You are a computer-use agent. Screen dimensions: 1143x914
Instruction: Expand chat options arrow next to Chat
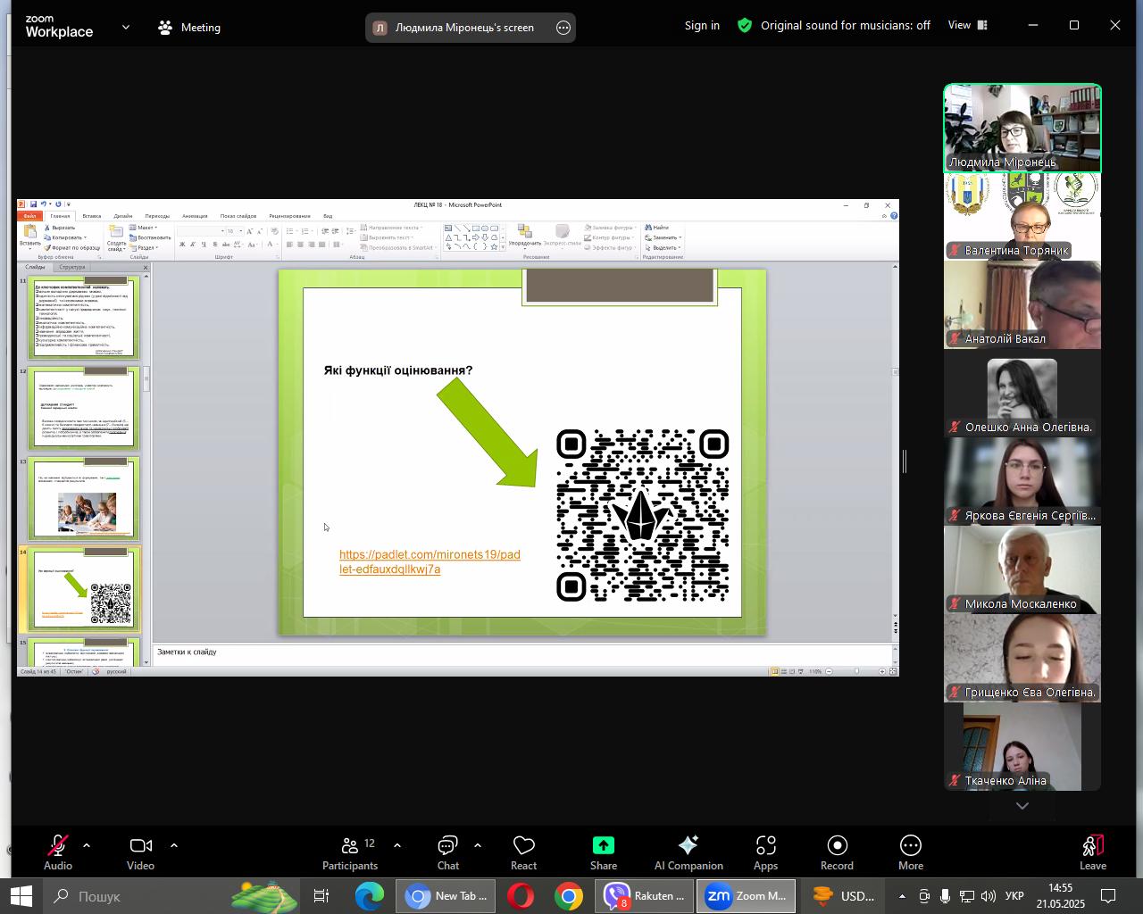[x=477, y=845]
